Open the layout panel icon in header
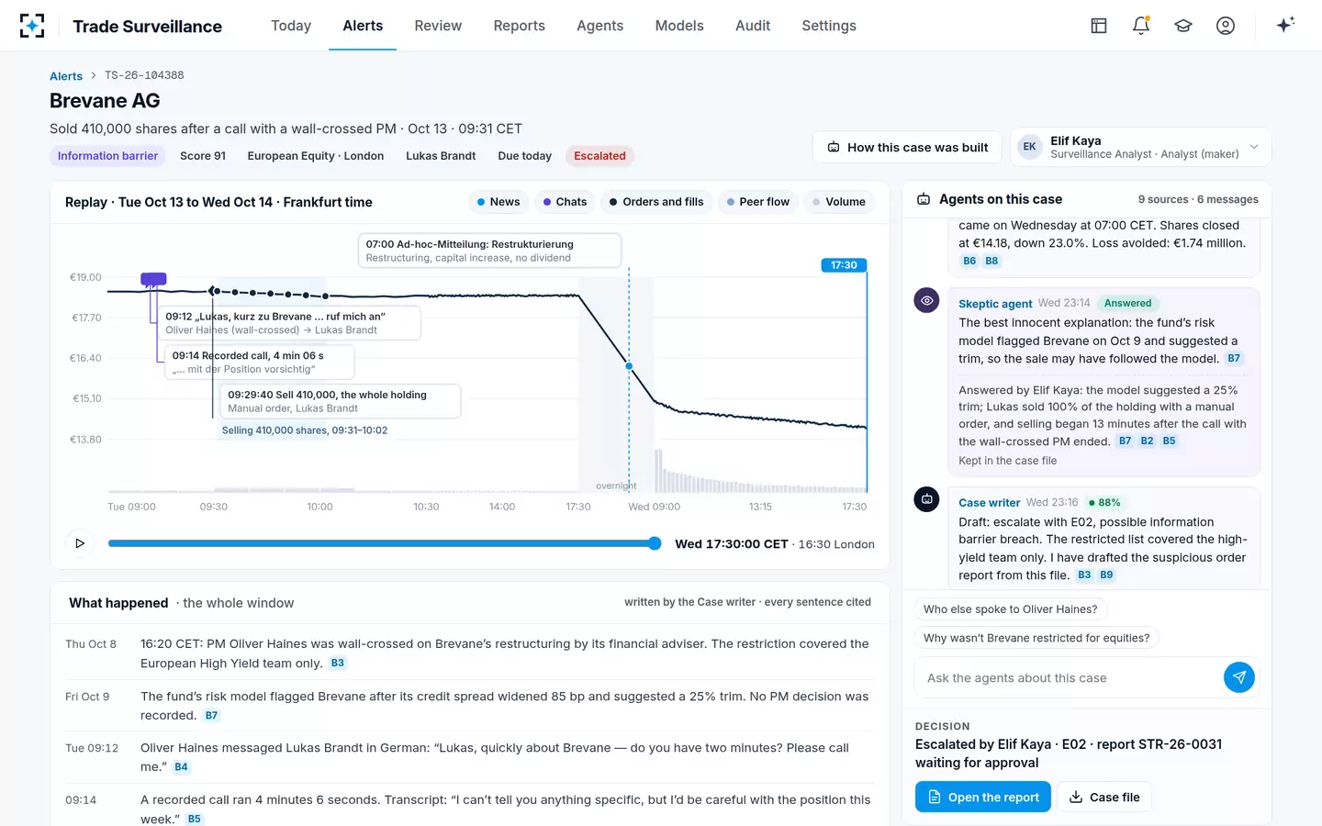Screen dimensions: 1322x826 point(1099,26)
